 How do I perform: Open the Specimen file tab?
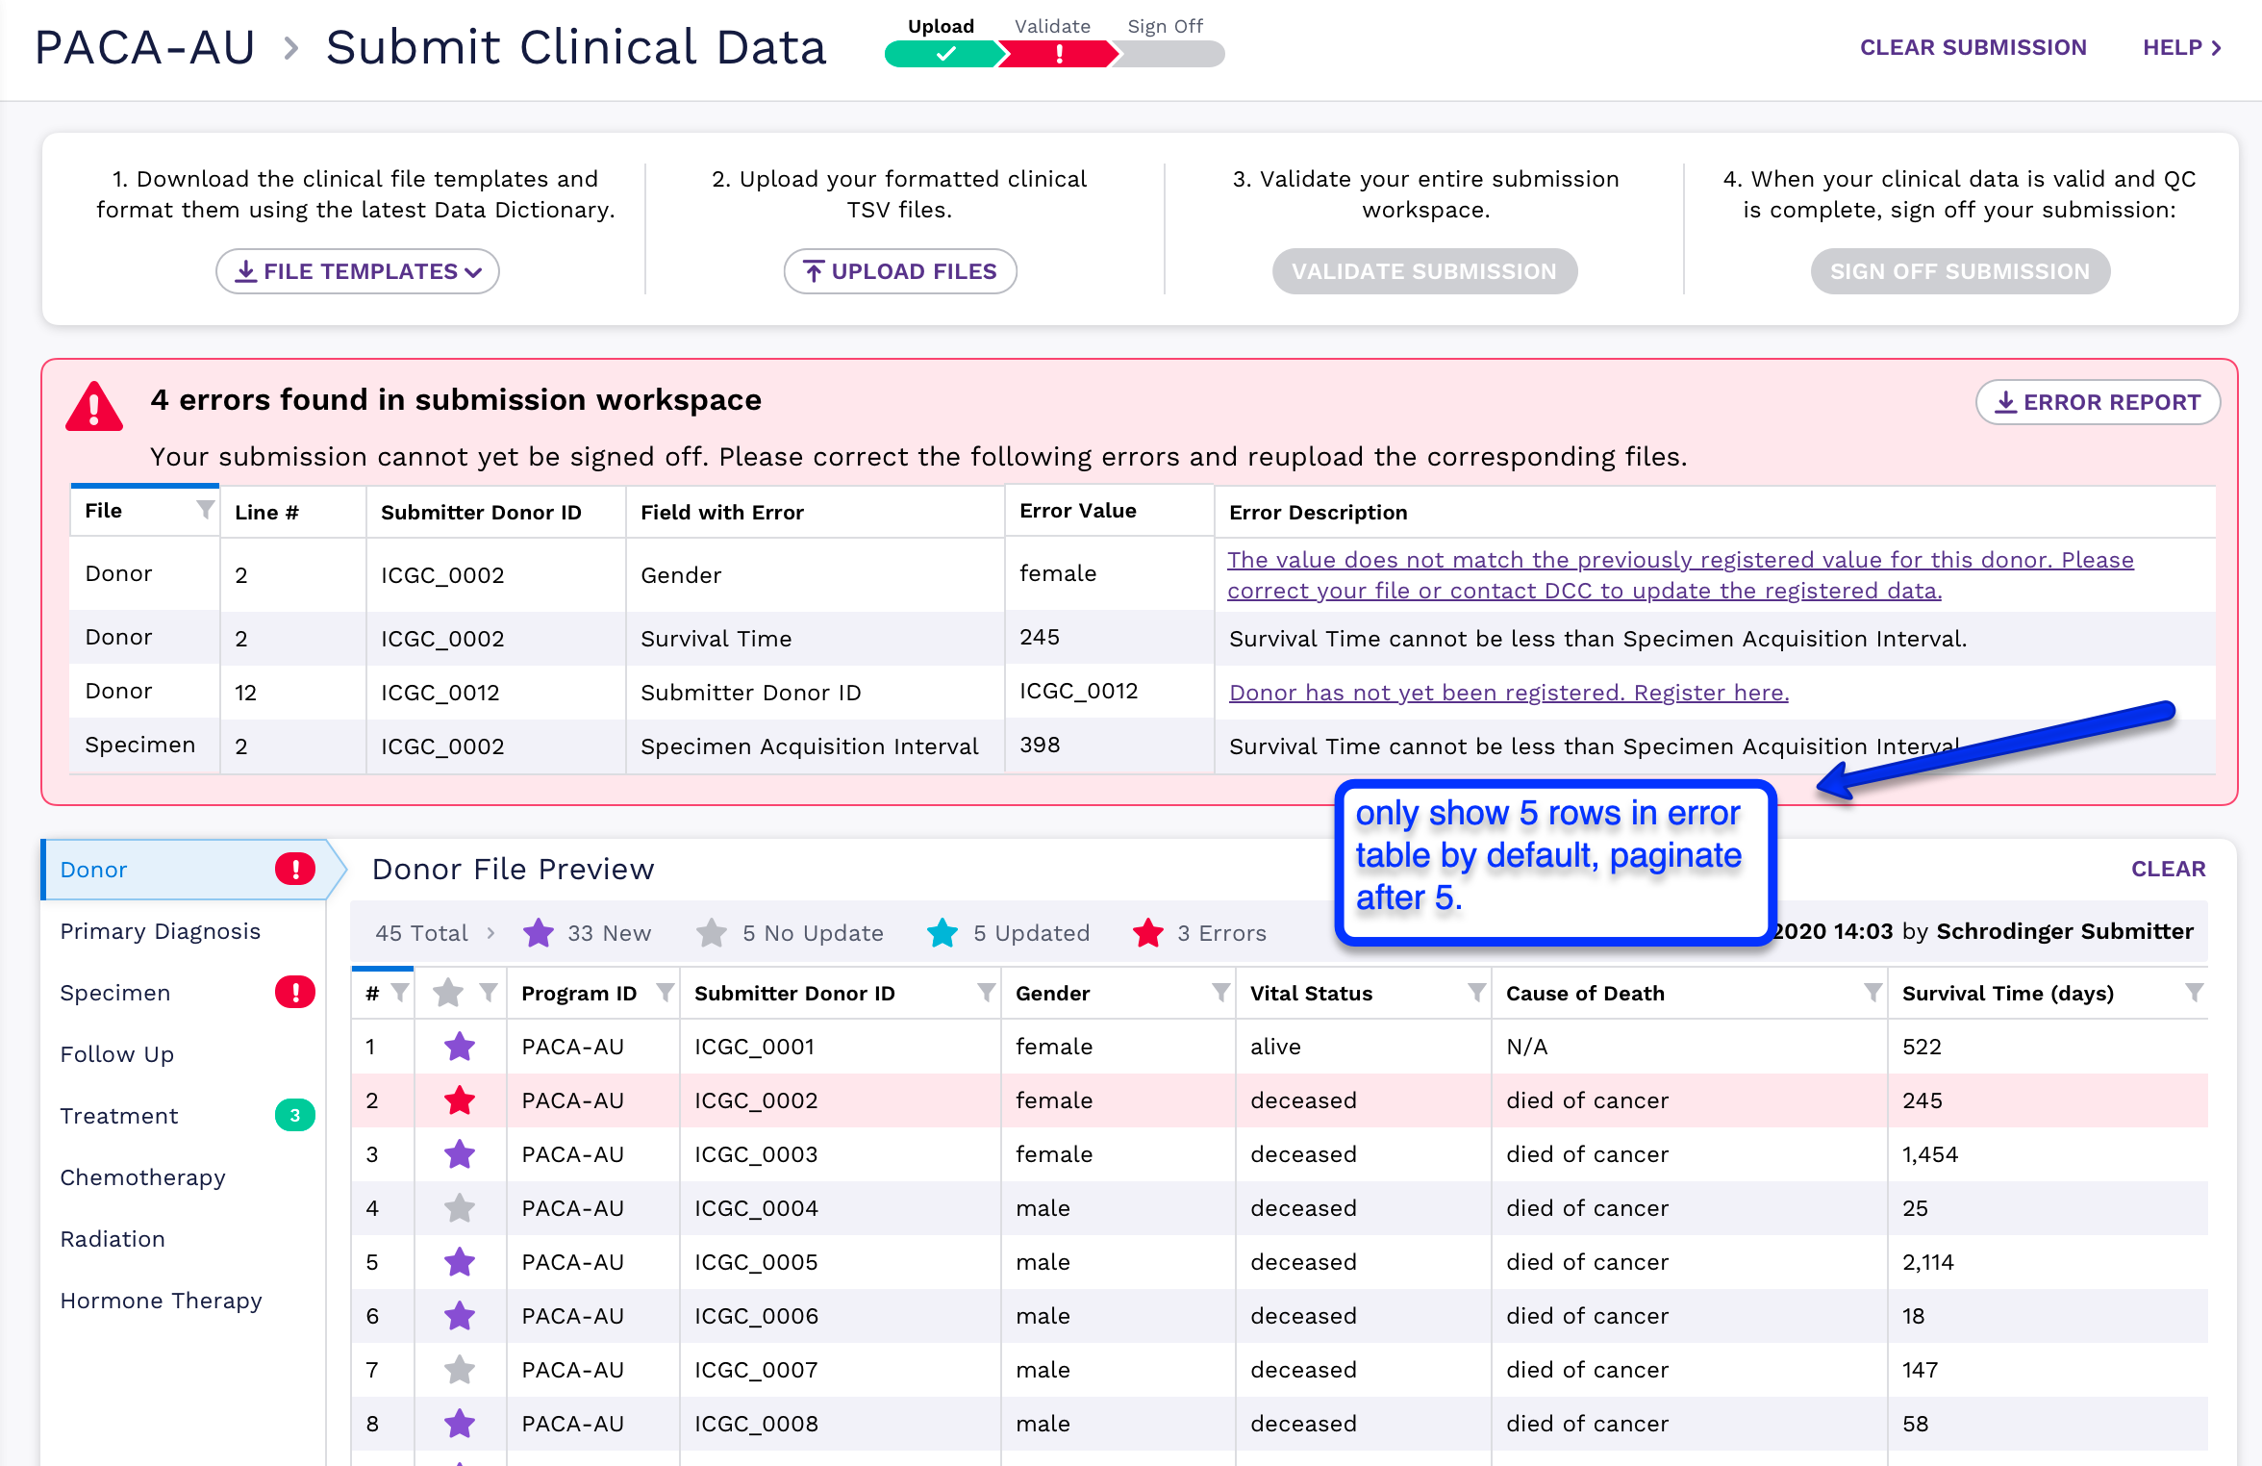click(183, 993)
